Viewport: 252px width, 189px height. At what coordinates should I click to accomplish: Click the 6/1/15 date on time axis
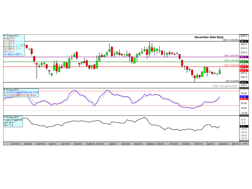pyautogui.click(x=100, y=144)
